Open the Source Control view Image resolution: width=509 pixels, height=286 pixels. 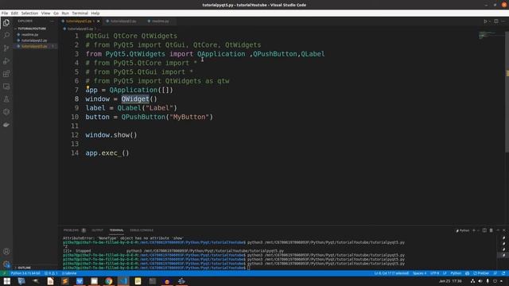[6, 48]
